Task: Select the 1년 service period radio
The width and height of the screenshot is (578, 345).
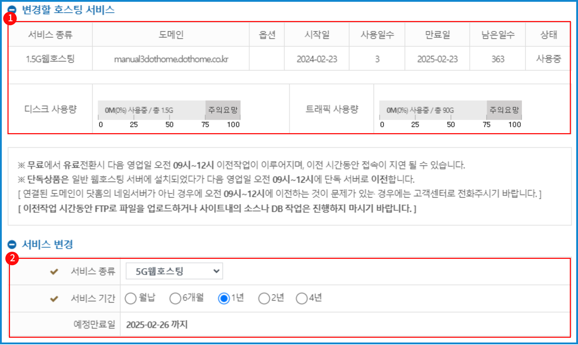Action: (224, 298)
